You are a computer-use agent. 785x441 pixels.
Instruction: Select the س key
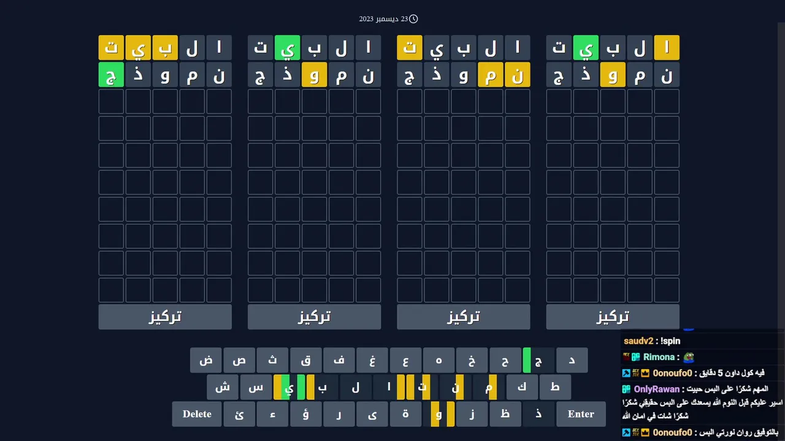coord(256,387)
